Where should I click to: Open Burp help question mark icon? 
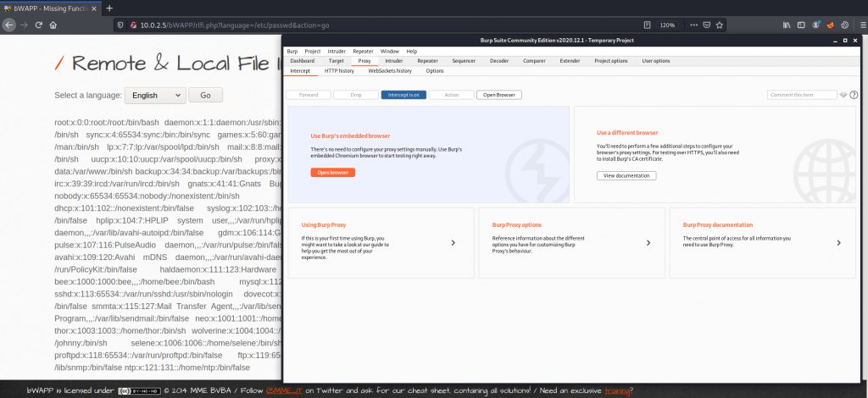[x=853, y=95]
